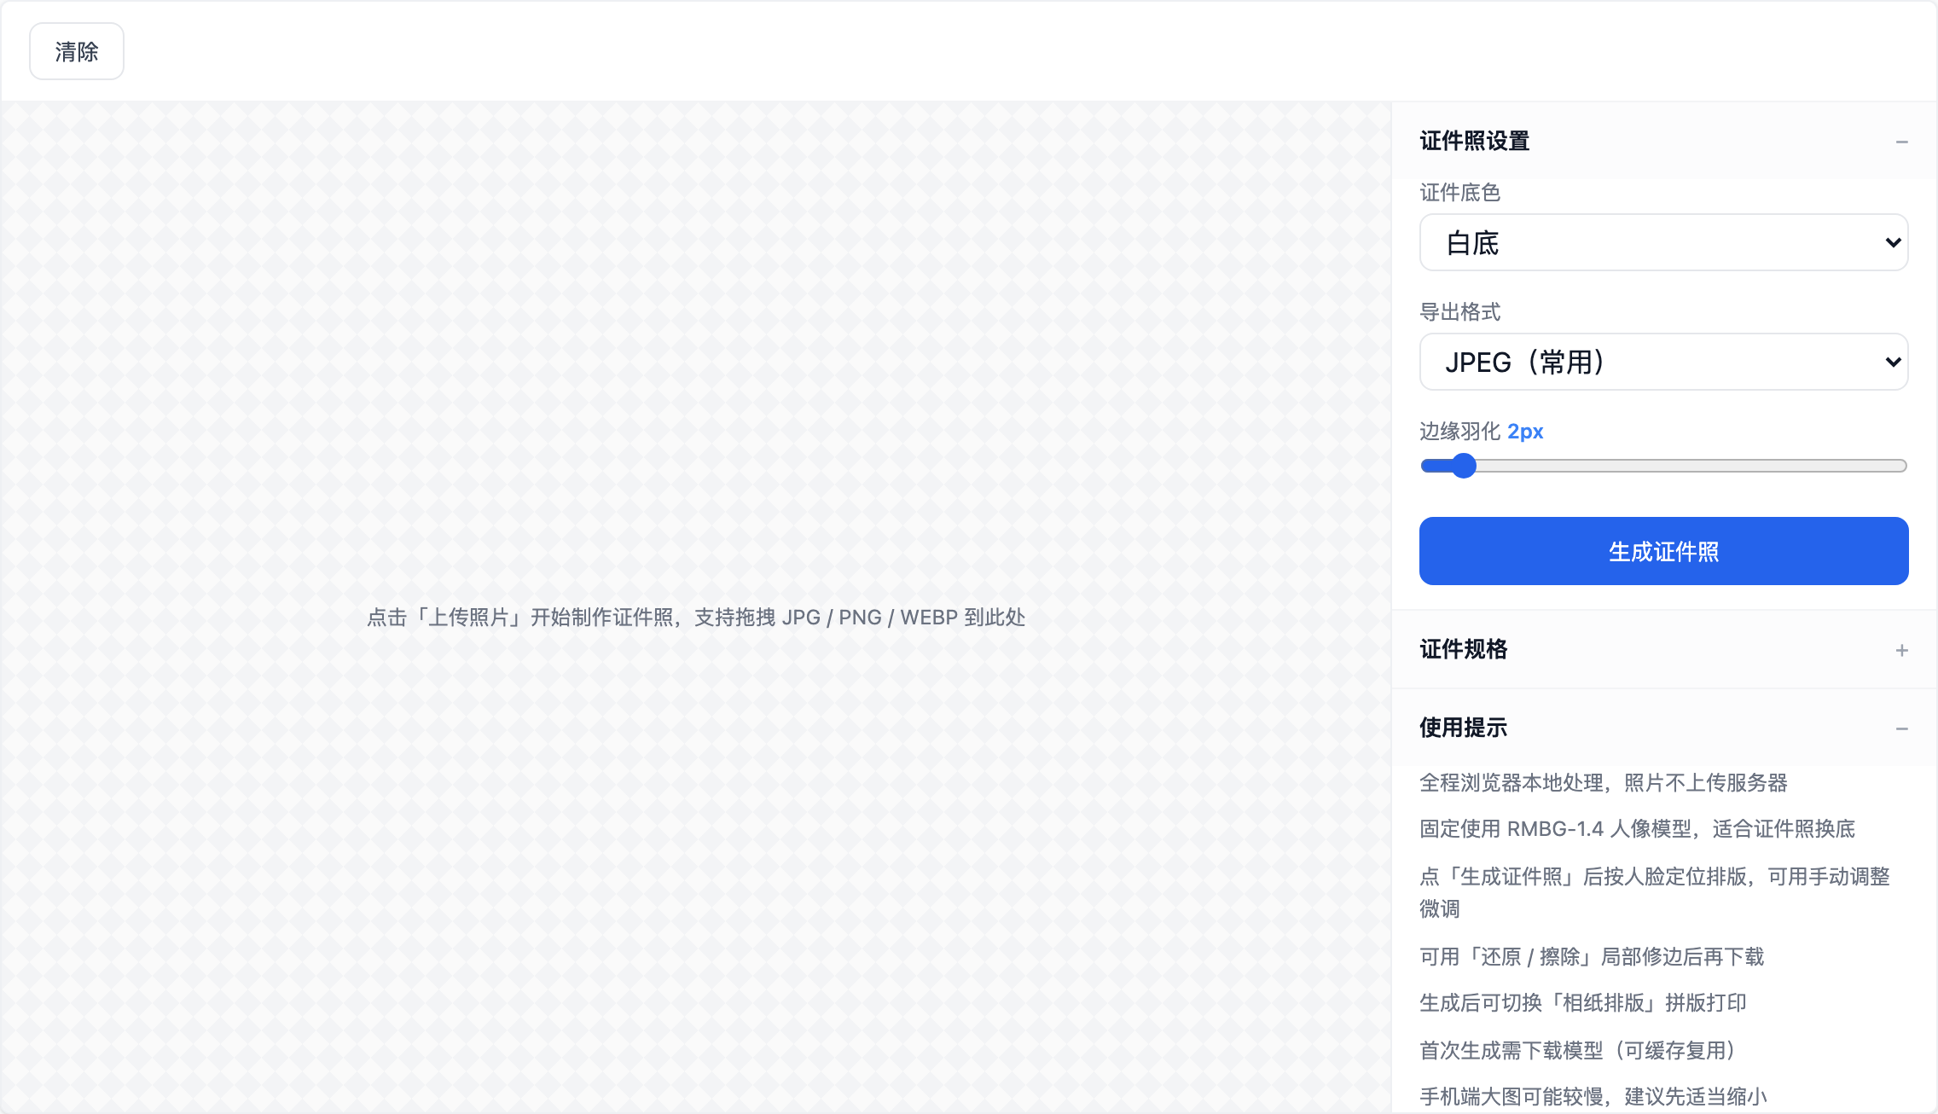Collapse the 证件照设置 section via minus icon
Image resolution: width=1938 pixels, height=1114 pixels.
[x=1901, y=142]
